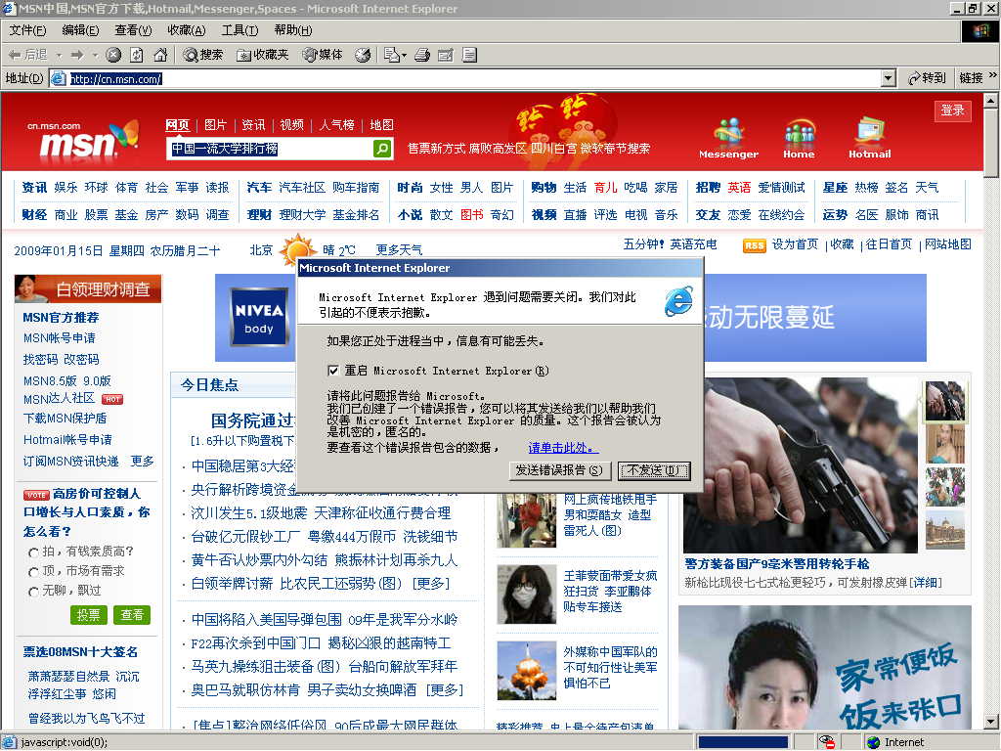This screenshot has height=751, width=1001.
Task: Click the MSN green search magnifier button
Action: point(382,149)
